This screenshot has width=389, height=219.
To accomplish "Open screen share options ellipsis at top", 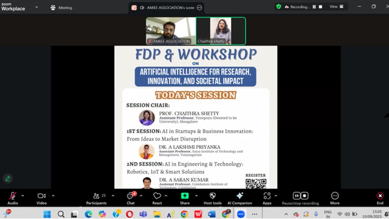I will tap(199, 7).
